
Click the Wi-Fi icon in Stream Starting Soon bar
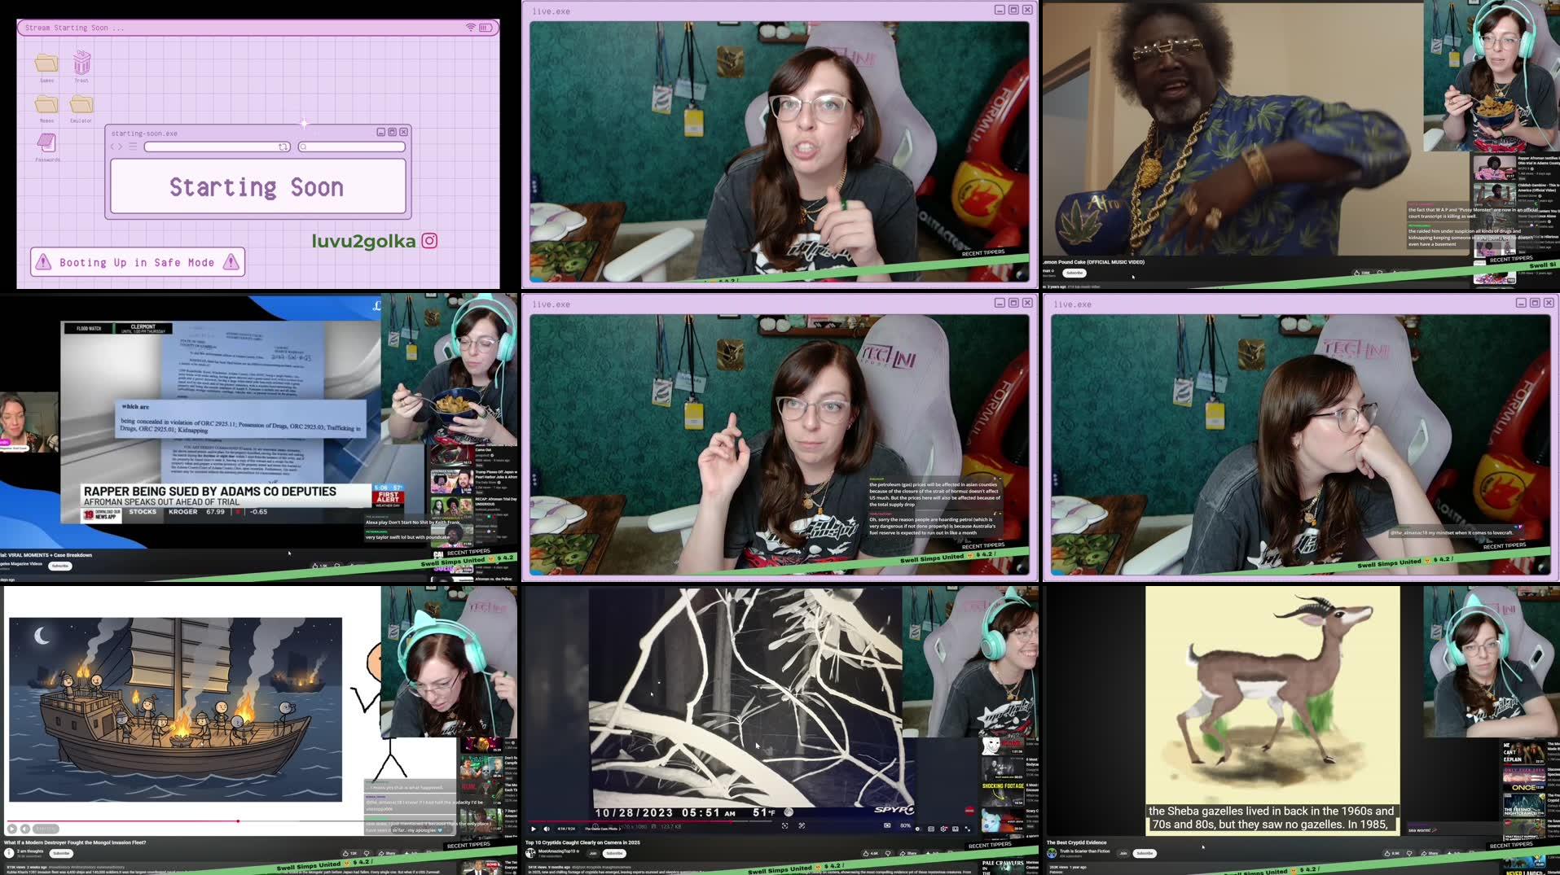pyautogui.click(x=470, y=28)
